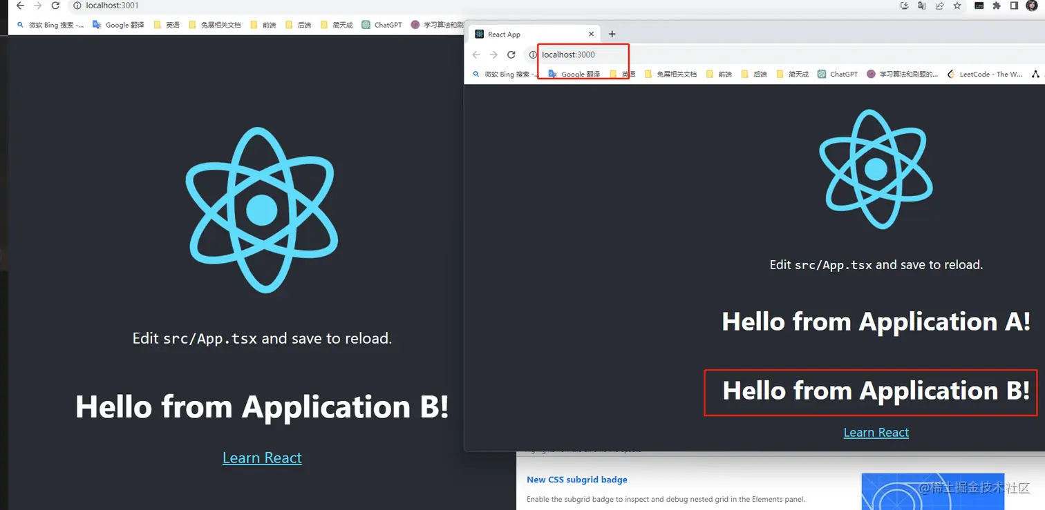Click the React logo in front window

[876, 169]
